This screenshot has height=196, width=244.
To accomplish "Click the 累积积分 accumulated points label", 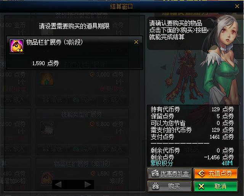I will (162, 163).
